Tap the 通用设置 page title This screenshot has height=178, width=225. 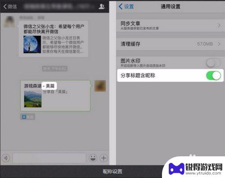171,6
